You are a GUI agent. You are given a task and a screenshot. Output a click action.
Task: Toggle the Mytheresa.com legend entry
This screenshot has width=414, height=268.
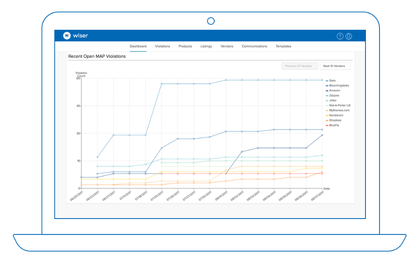[337, 110]
